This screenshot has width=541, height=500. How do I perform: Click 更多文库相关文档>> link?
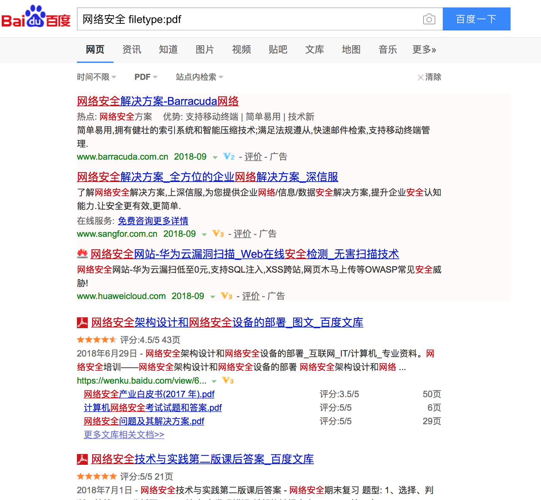[x=124, y=435]
